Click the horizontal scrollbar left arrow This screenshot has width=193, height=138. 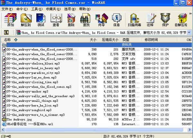tap(3, 130)
